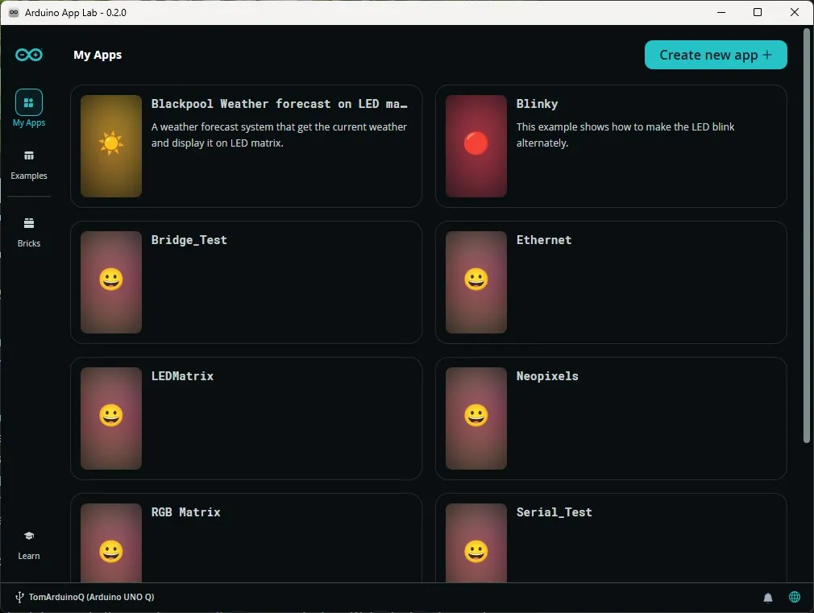This screenshot has height=613, width=814.
Task: Click the Neopixels app smiley thumbnail
Action: coord(476,418)
